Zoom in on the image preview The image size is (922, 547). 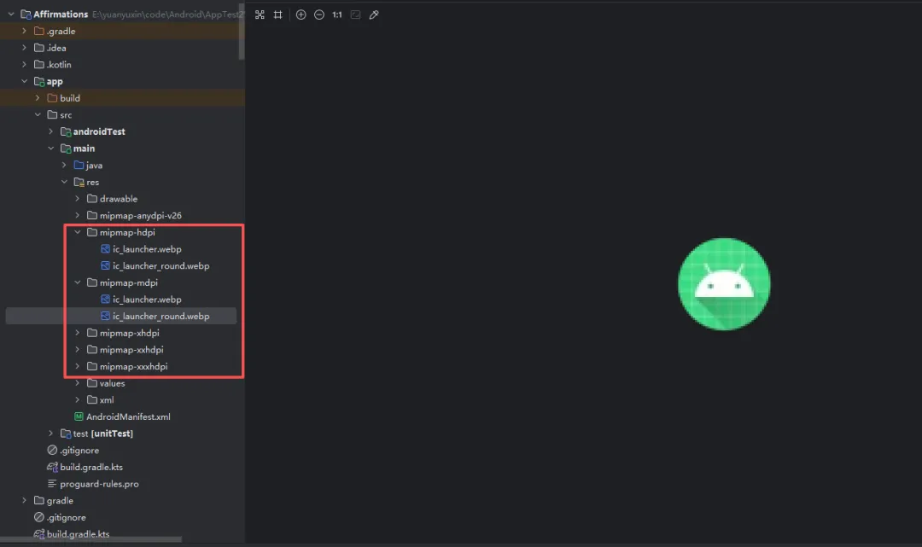pyautogui.click(x=301, y=15)
